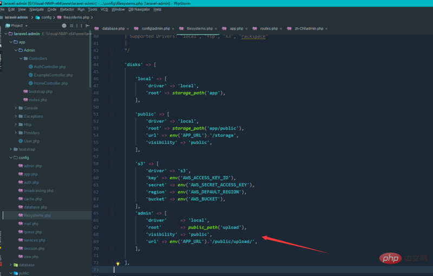Viewport: 433px width, 276px height.
Task: Click the filesystems.php breadcrumb
Action: 76,17
